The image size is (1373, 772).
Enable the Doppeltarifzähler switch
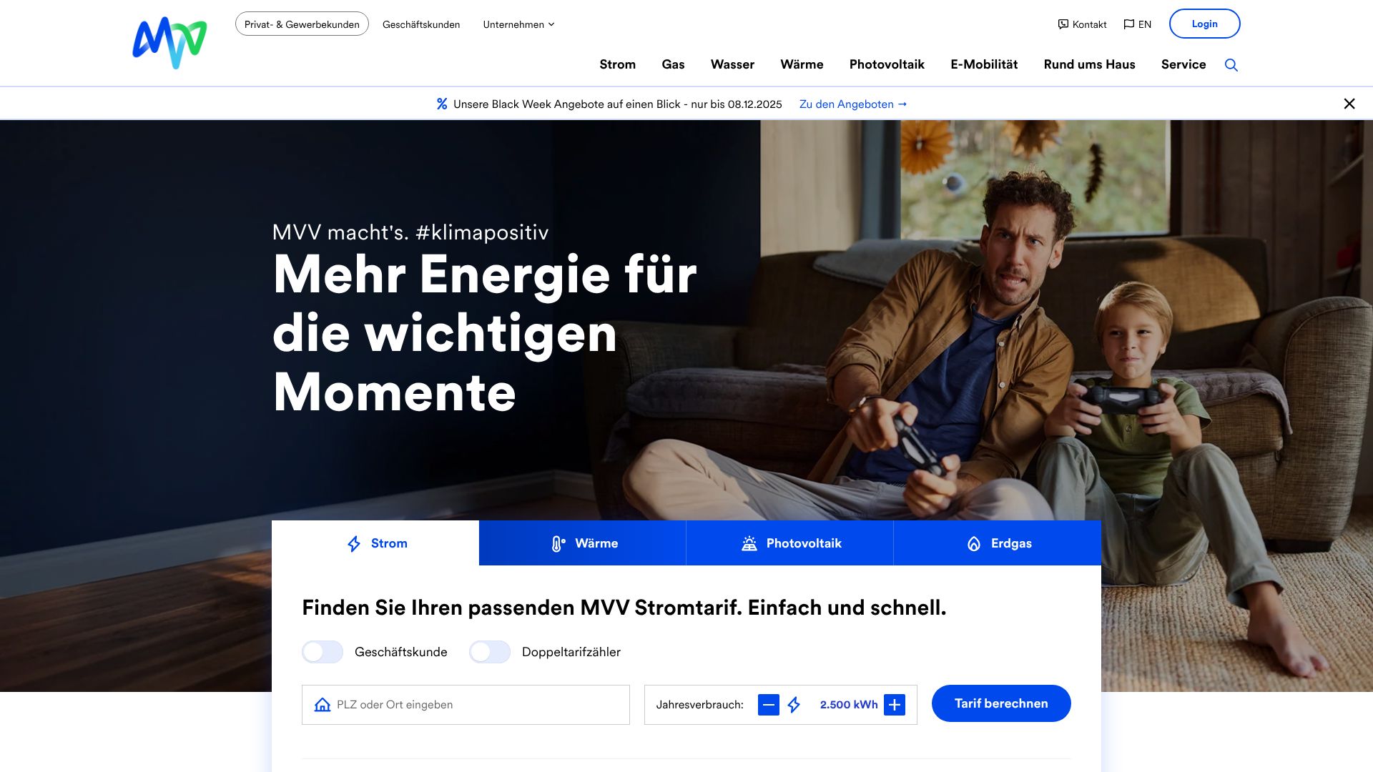(490, 652)
